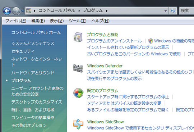Open the Windows Defender heading
The image size is (194, 132).
pos(105,66)
